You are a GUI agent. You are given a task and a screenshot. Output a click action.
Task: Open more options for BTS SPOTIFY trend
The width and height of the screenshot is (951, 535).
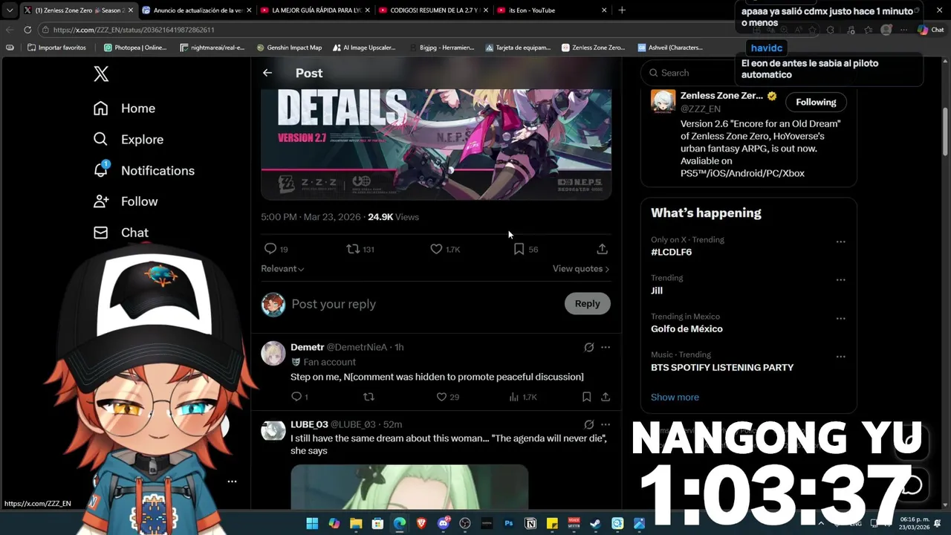click(x=840, y=357)
